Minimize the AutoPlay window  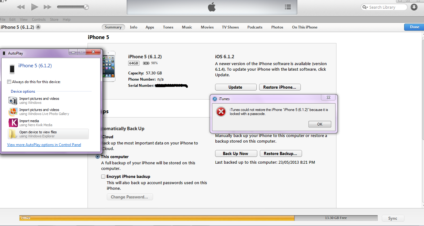pyautogui.click(x=73, y=52)
